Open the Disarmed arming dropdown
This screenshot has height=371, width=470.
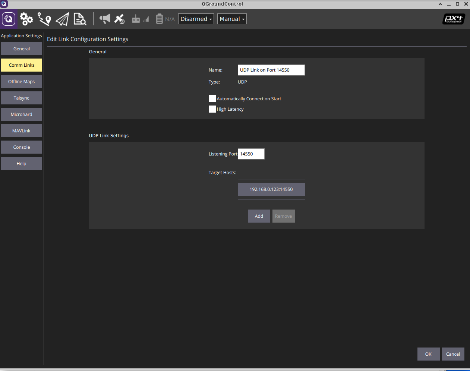pyautogui.click(x=196, y=19)
